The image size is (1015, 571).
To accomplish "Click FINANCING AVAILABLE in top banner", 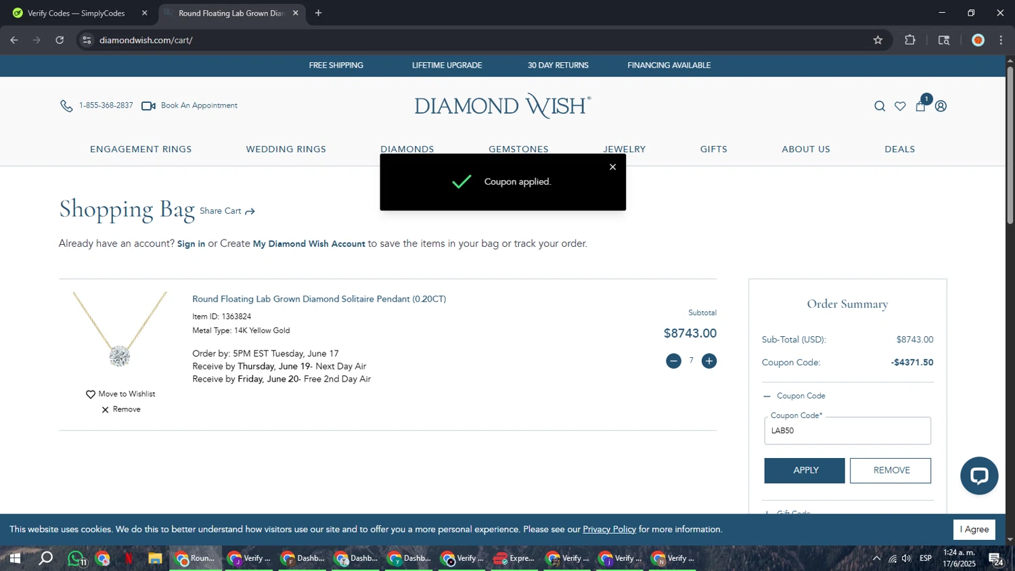I will pos(669,66).
